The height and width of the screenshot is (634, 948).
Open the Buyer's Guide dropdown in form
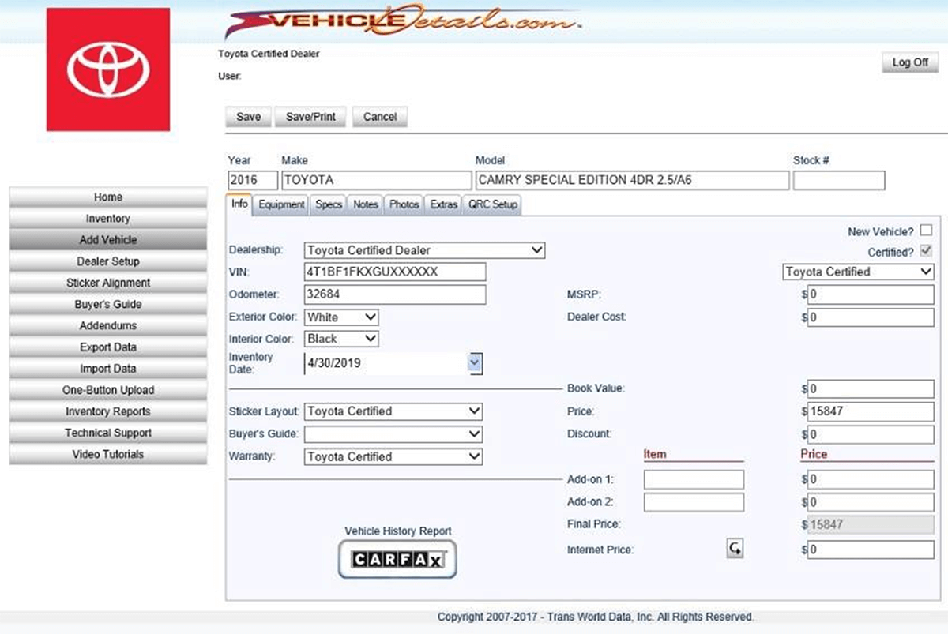point(393,434)
